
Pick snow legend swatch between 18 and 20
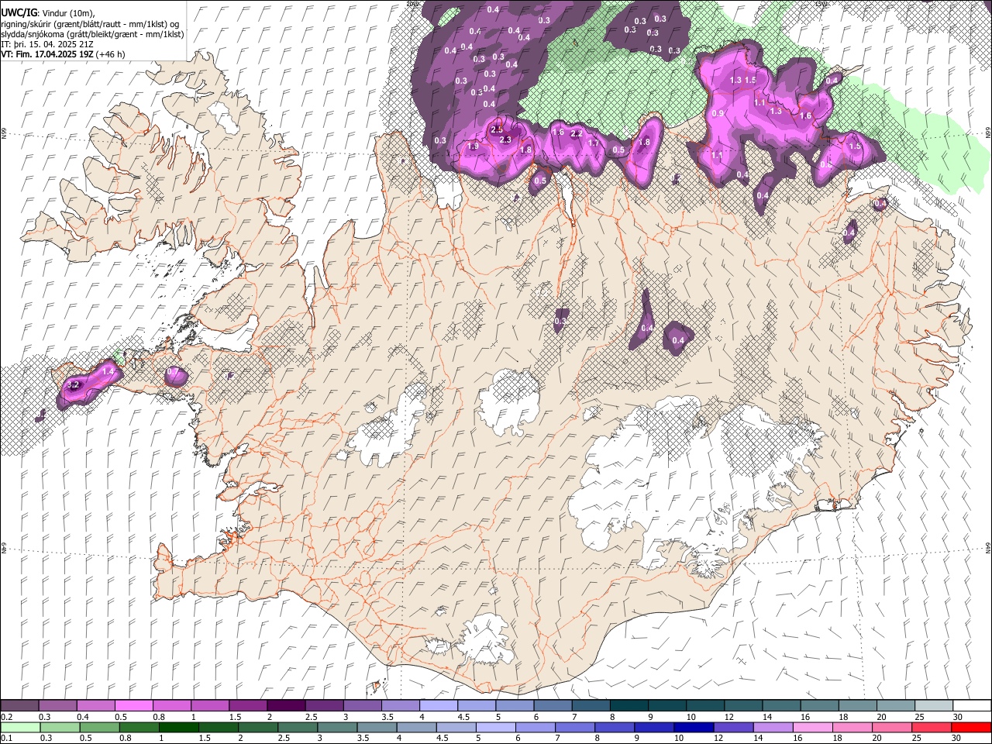click(x=857, y=706)
